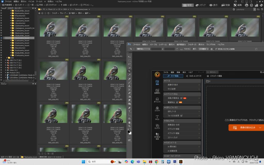Select the Zoom tool in Photoshop toolbar
The height and width of the screenshot is (165, 264).
pyautogui.click(x=129, y=126)
